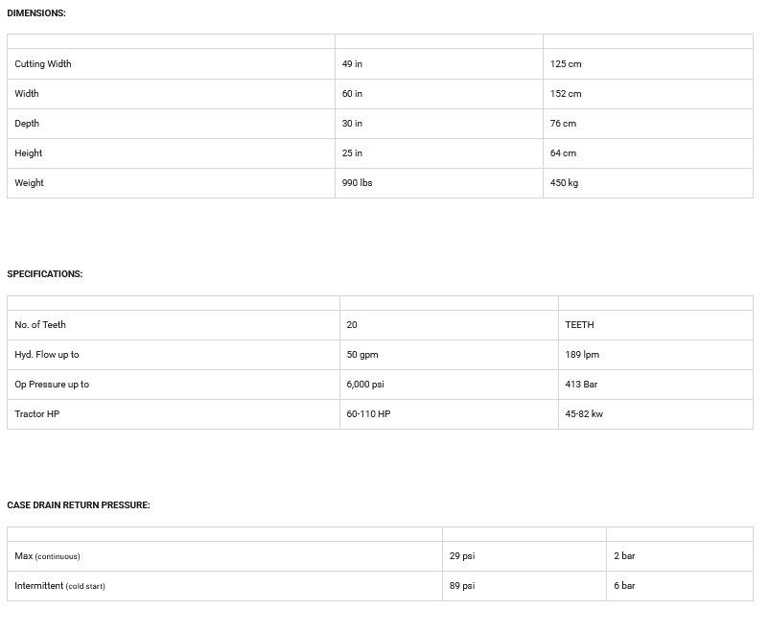Image resolution: width=769 pixels, height=632 pixels.
Task: Select the 413 Bar cell
Action: (x=581, y=385)
